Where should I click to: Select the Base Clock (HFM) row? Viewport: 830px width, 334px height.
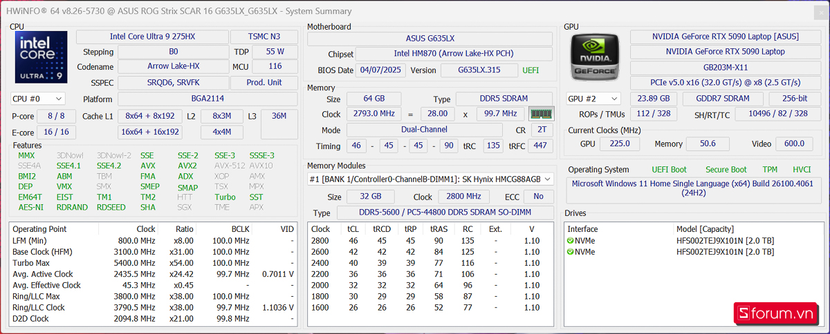click(x=153, y=252)
